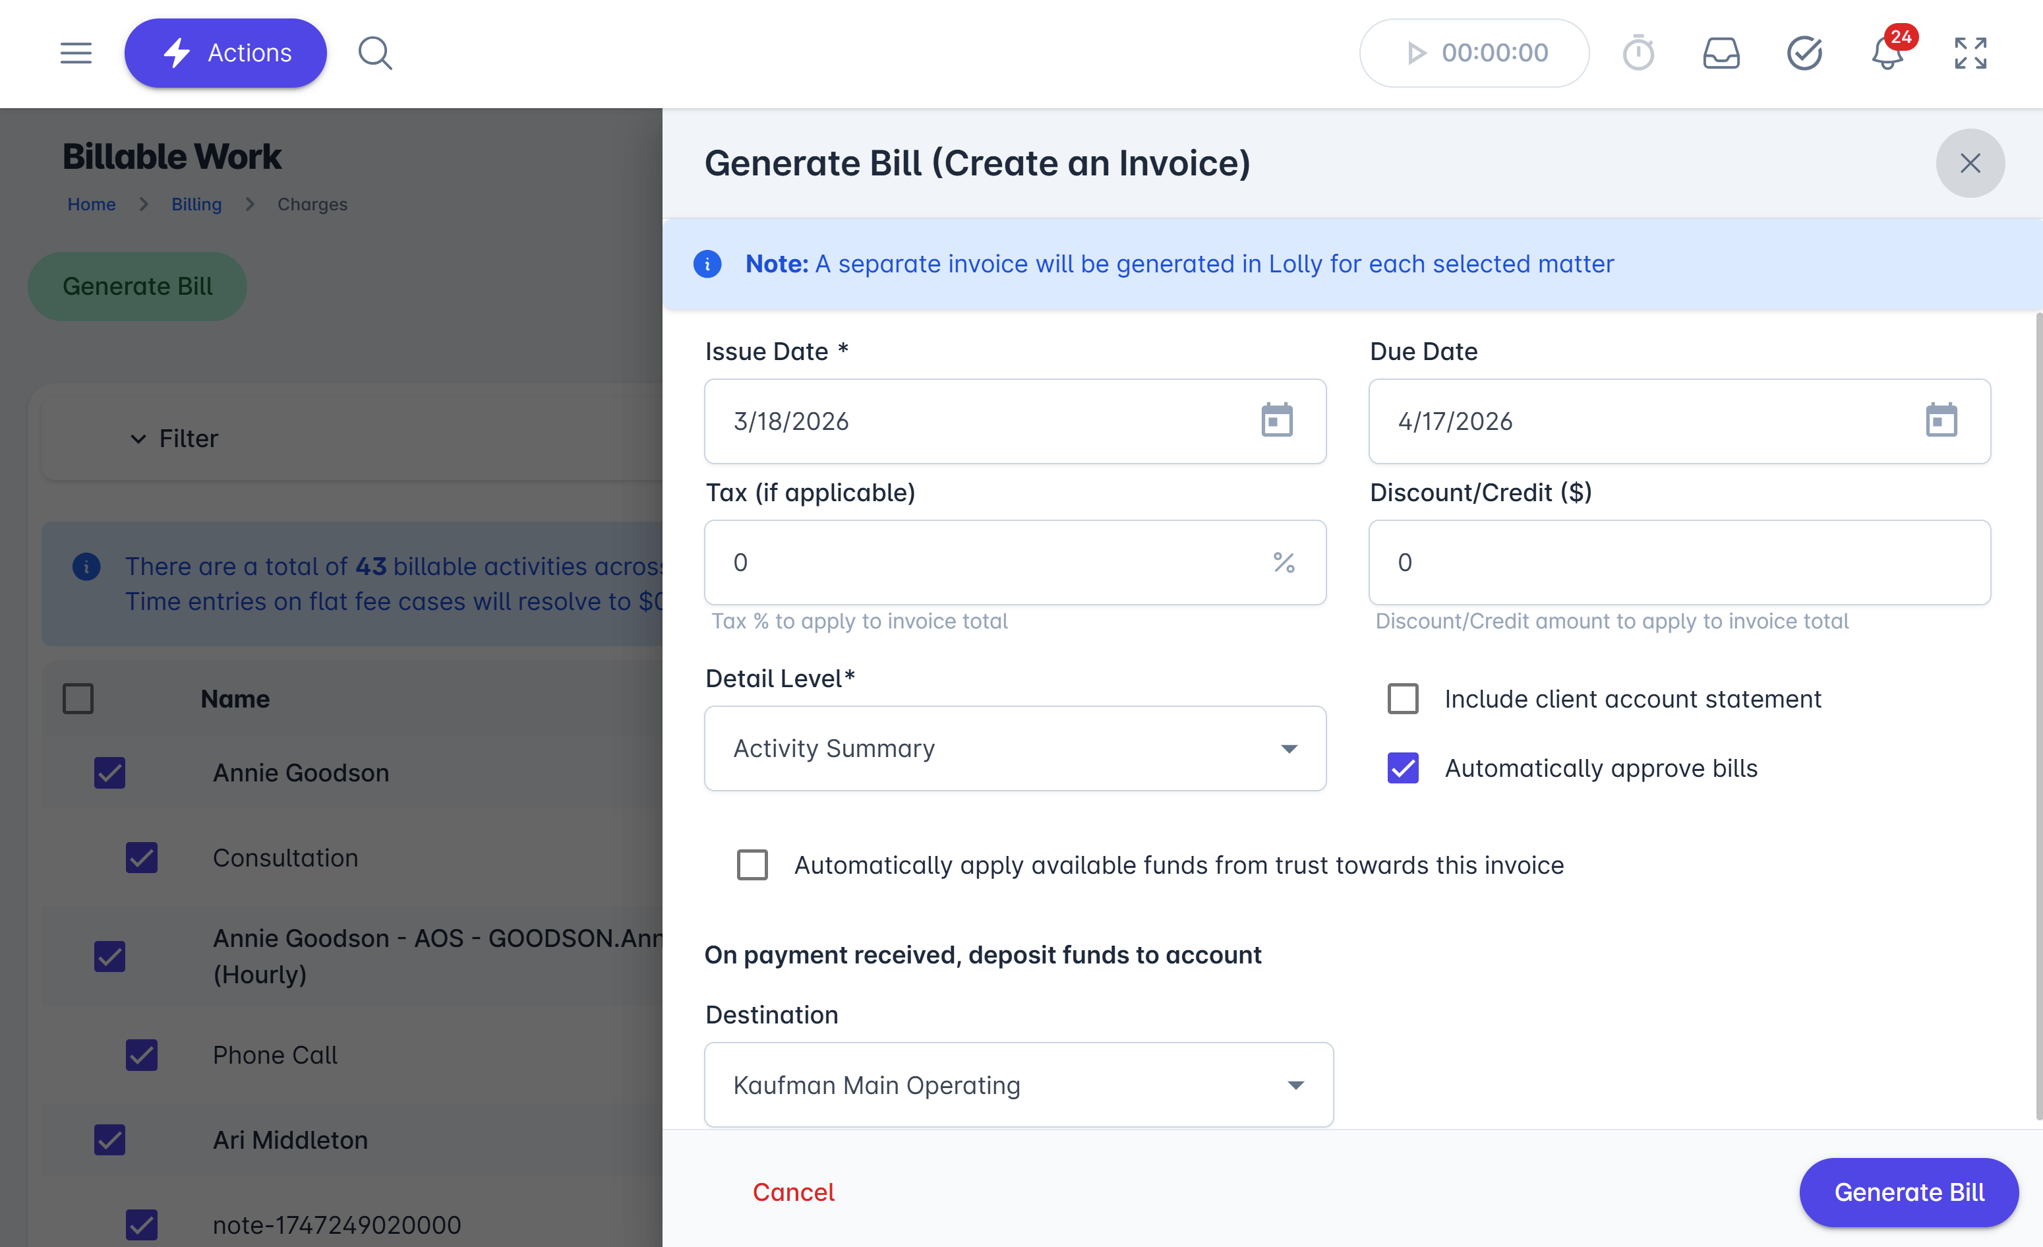Uncheck the Phone Call row checkbox
Viewport: 2043px width, 1247px height.
pos(142,1054)
